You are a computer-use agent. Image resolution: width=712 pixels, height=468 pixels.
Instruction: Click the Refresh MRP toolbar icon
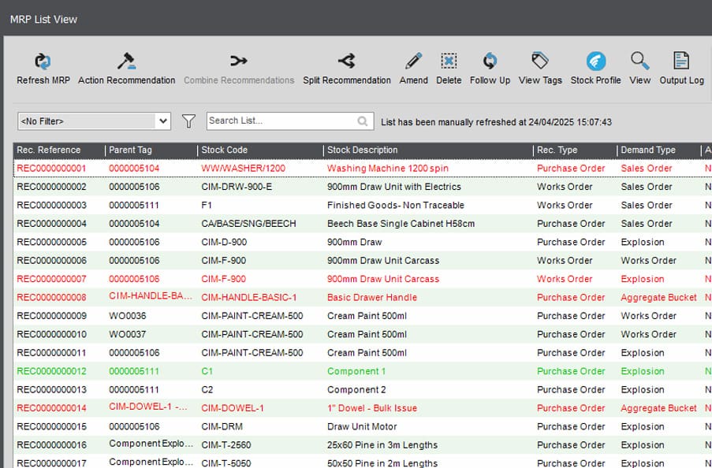[43, 61]
